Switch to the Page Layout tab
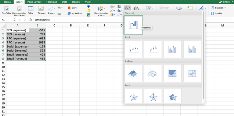This screenshot has height=116, width=234. [34, 2]
